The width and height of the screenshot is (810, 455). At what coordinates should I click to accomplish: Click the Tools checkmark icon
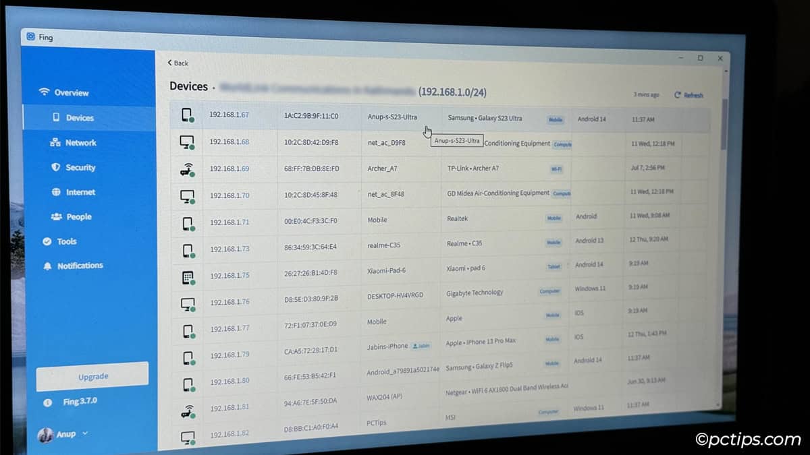[46, 241]
